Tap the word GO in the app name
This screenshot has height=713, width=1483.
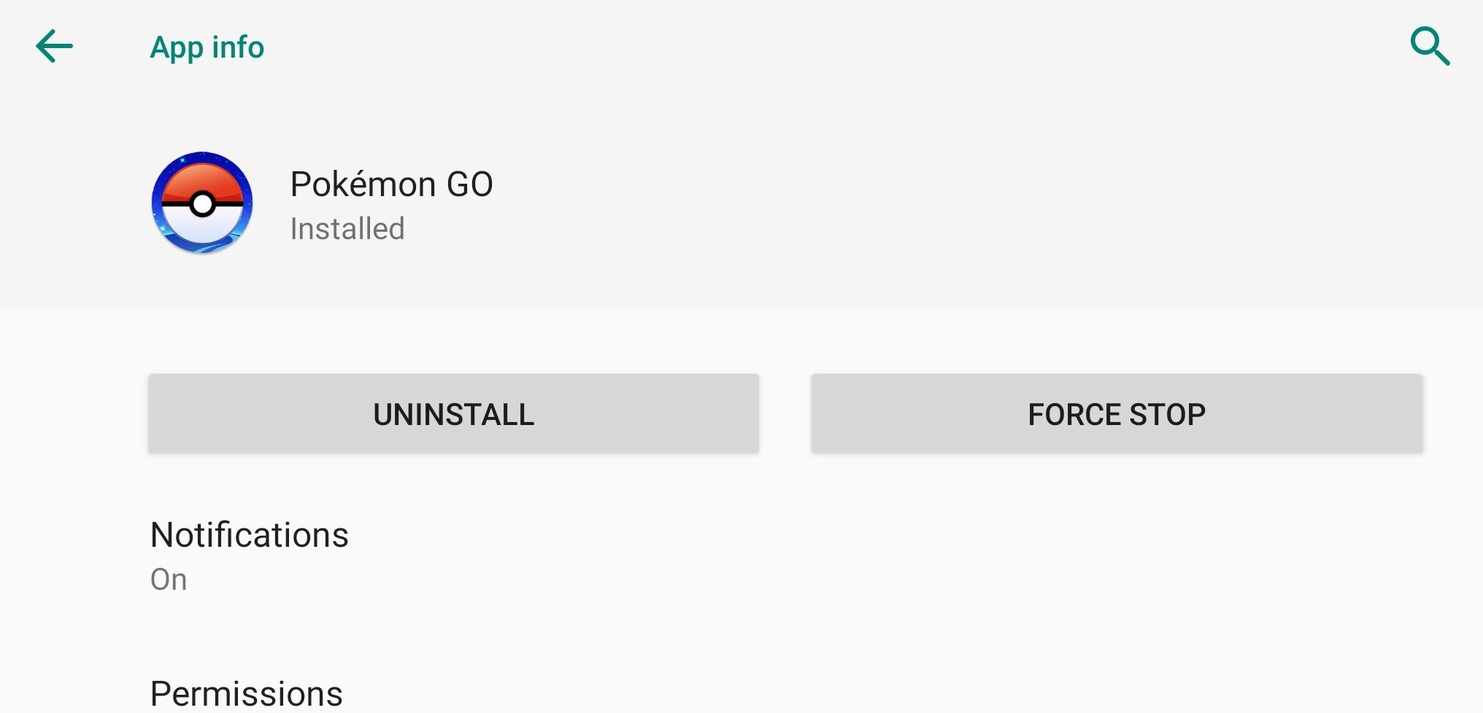(469, 184)
